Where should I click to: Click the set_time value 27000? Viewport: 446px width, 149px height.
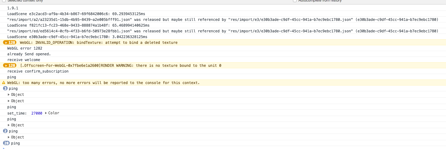click(37, 113)
